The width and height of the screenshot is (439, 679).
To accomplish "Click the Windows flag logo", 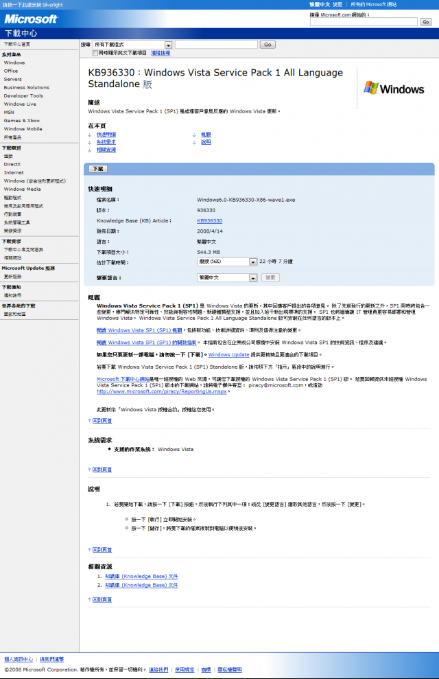I will pyautogui.click(x=370, y=87).
